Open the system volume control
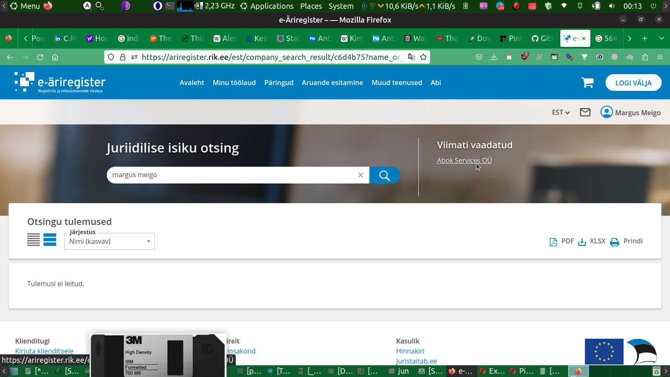The width and height of the screenshot is (670, 377). click(612, 6)
